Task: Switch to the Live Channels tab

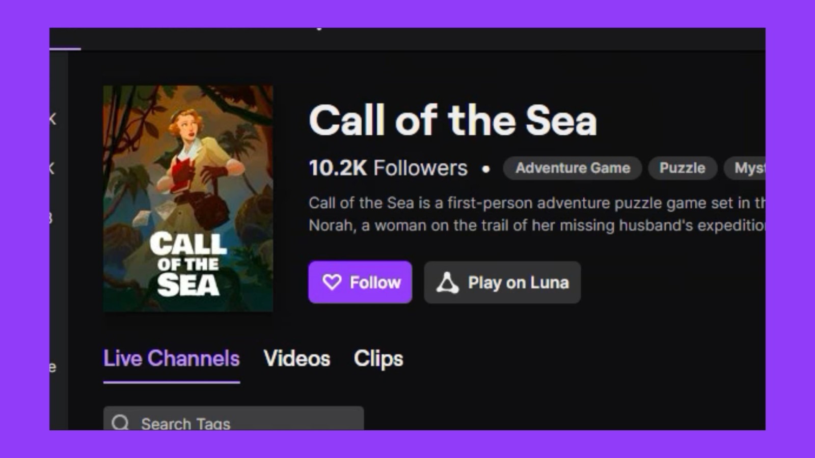Action: click(x=171, y=359)
